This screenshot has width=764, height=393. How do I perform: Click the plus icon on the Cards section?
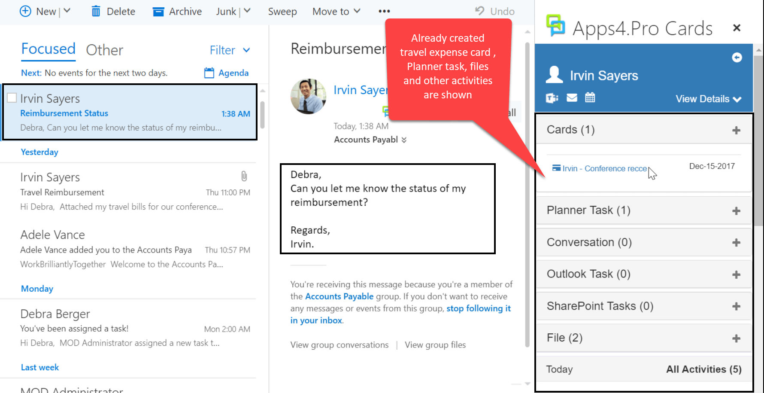pos(736,130)
